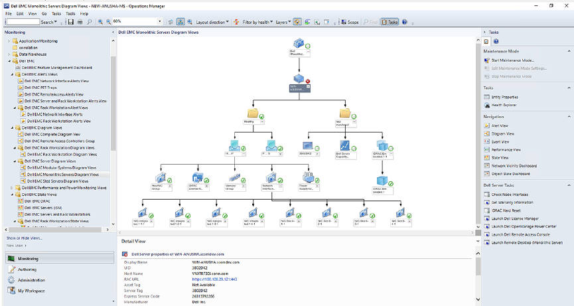Image resolution: width=574 pixels, height=306 pixels.
Task: Click the save icon in toolbar
Action: click(x=71, y=22)
